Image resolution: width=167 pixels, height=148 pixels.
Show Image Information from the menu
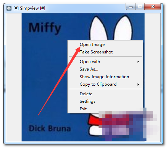point(105,77)
